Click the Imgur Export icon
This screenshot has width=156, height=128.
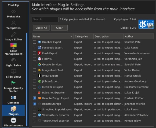coord(39,76)
